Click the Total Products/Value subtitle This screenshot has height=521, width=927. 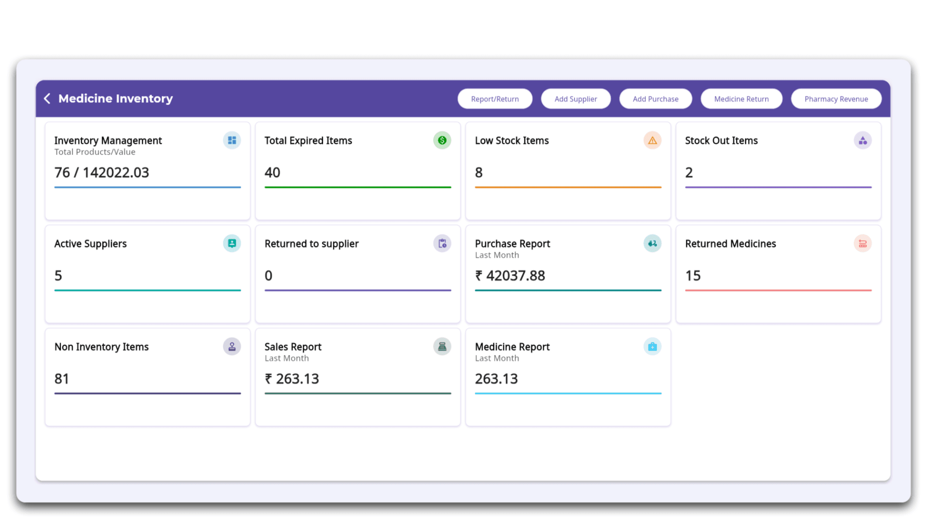[95, 152]
